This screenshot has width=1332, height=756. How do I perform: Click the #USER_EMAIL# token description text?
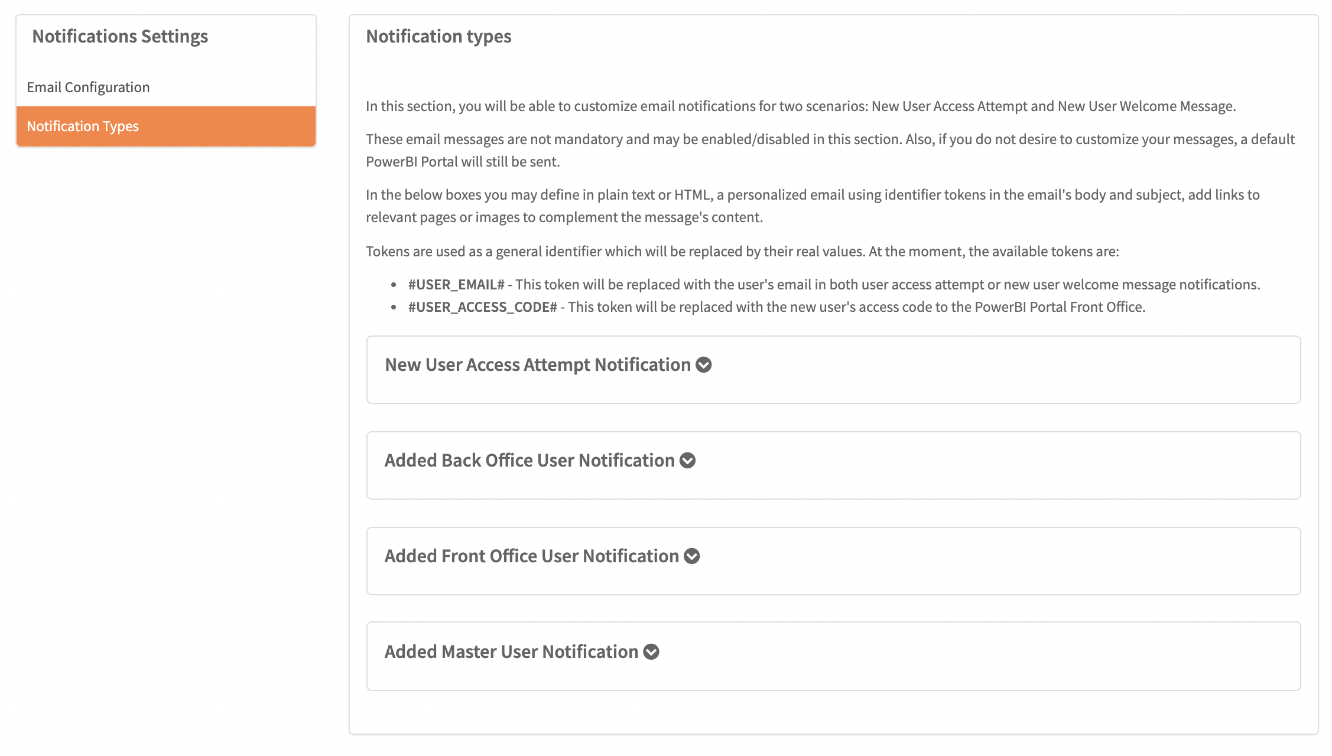click(x=886, y=285)
